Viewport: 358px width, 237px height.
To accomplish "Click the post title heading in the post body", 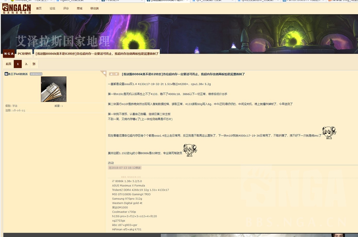I will point(183,74).
